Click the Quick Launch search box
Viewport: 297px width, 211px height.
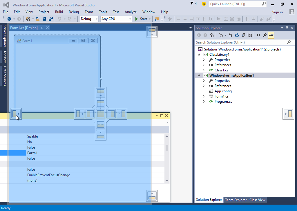(238, 4)
